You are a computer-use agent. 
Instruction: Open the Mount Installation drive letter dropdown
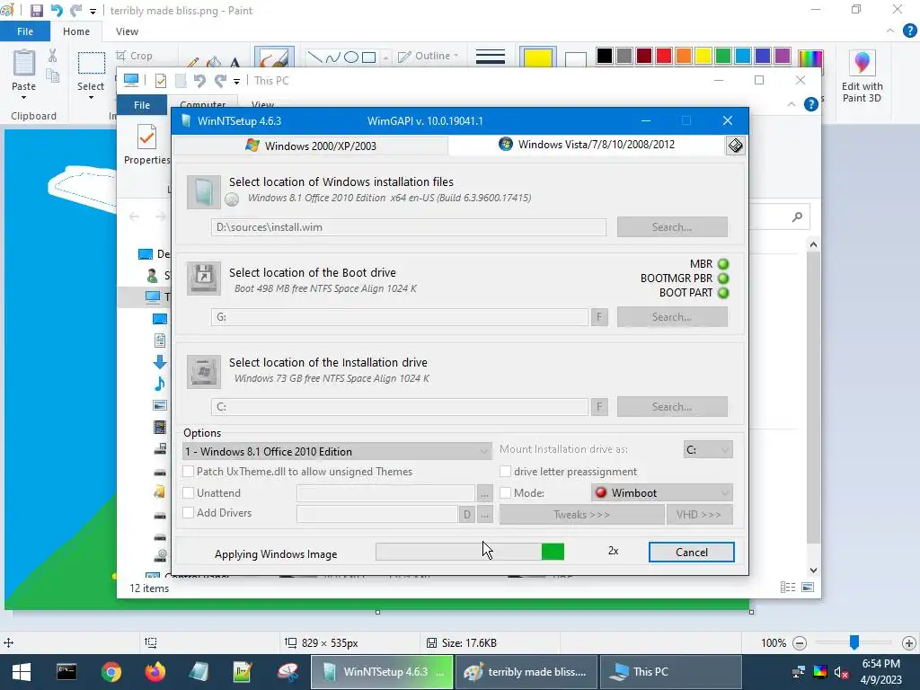tap(708, 449)
